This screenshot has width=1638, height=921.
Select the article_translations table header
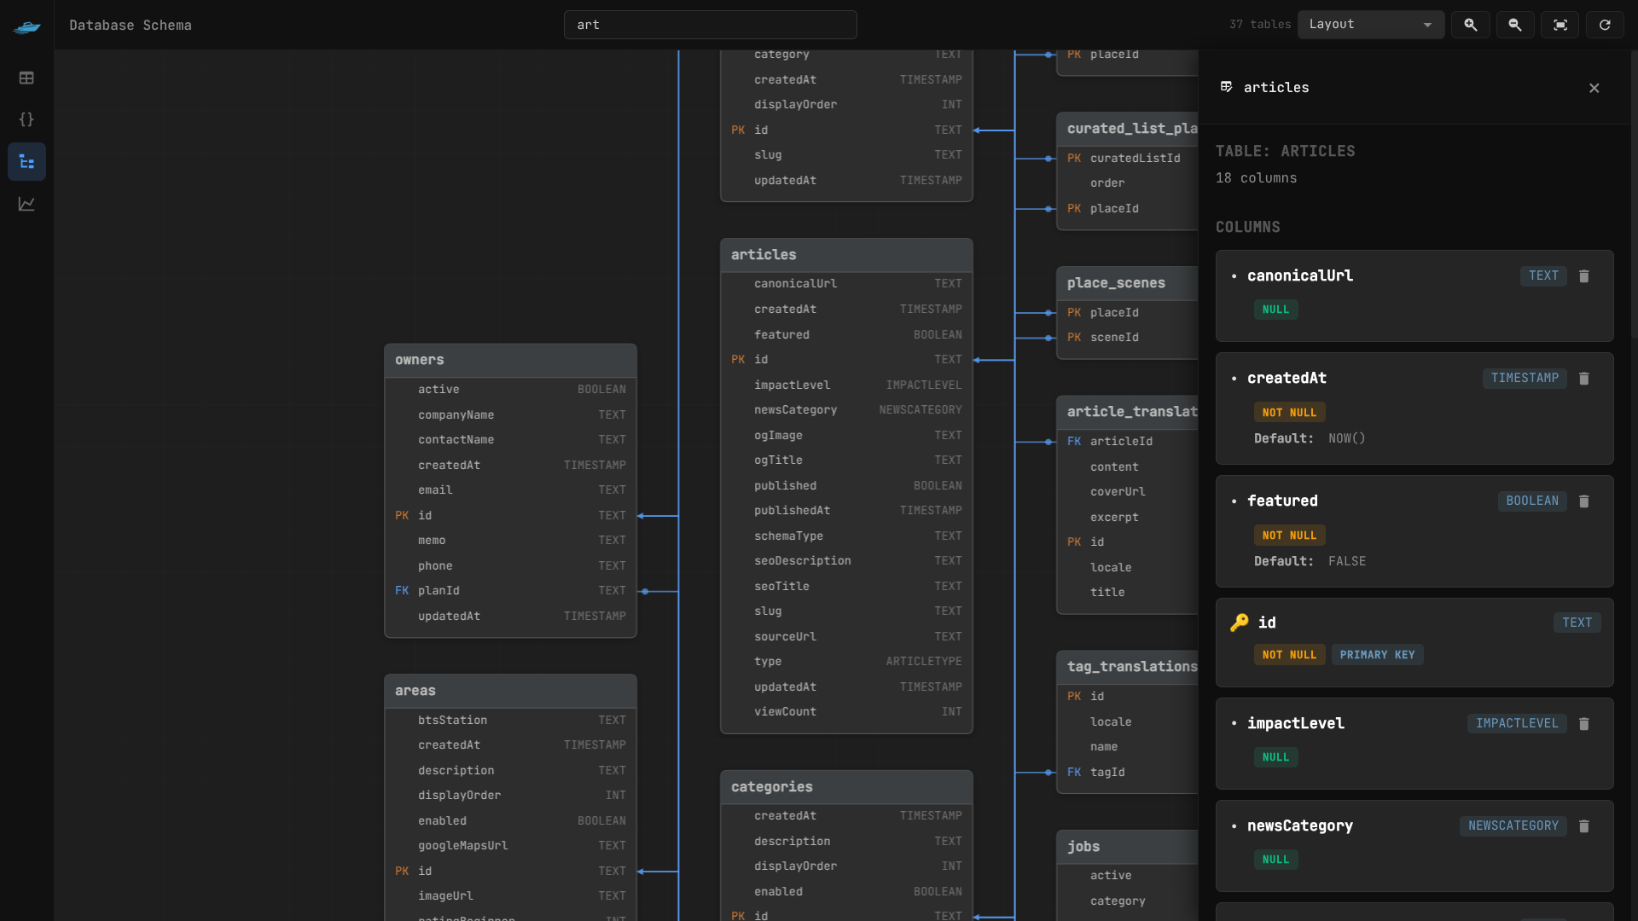pos(1127,412)
